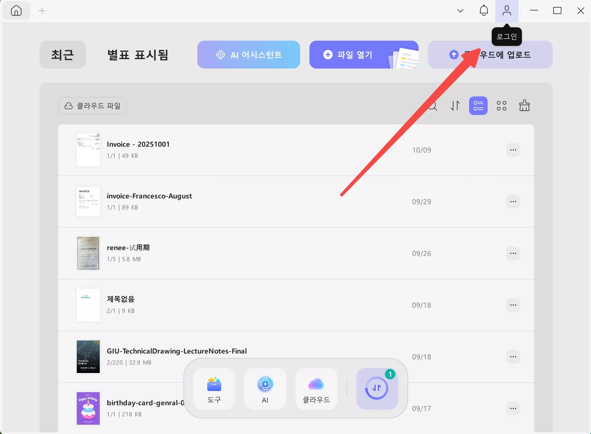The height and width of the screenshot is (434, 591).
Task: Switch to grid thumbnail view
Action: click(501, 105)
